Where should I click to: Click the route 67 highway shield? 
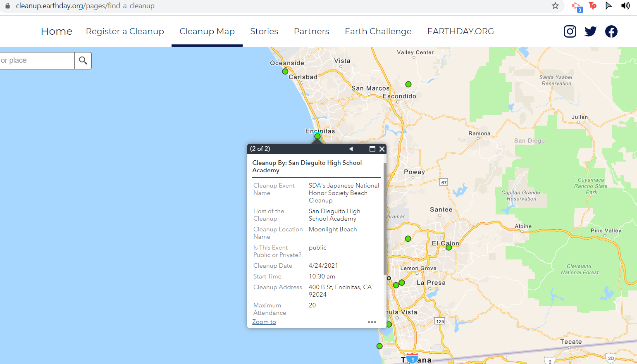pos(444,182)
